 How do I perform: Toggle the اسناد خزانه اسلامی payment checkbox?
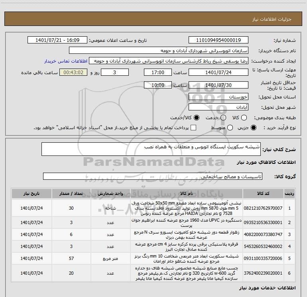click(x=193, y=128)
